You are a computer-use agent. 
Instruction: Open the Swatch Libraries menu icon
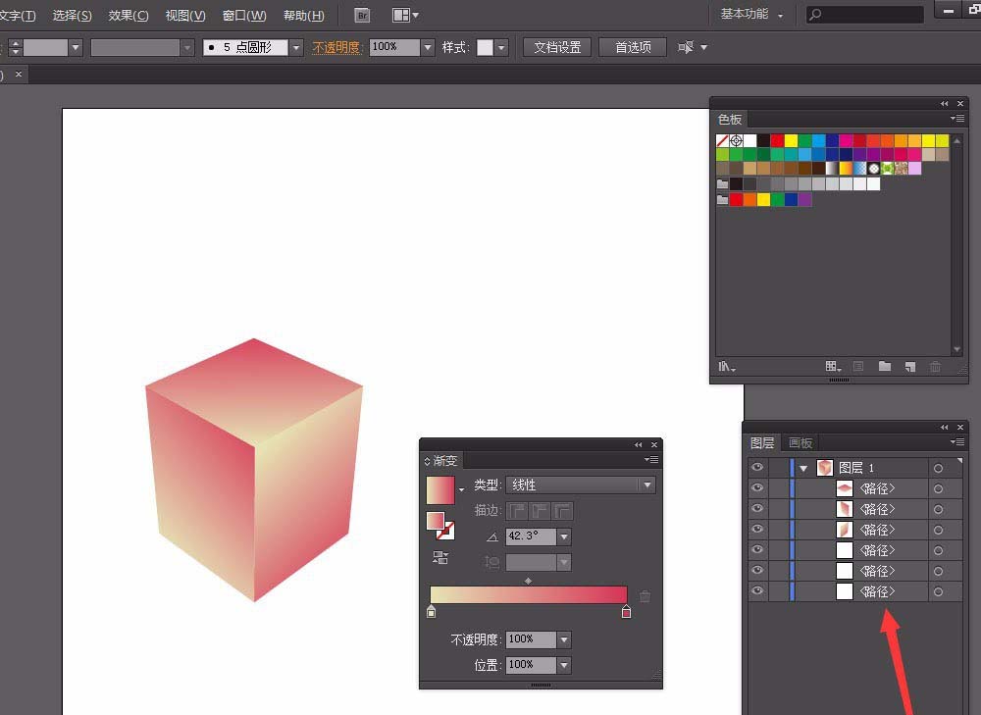tap(726, 366)
